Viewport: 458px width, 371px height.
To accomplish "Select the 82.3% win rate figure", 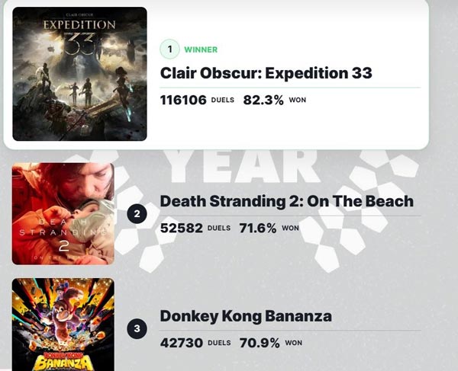I will [263, 100].
